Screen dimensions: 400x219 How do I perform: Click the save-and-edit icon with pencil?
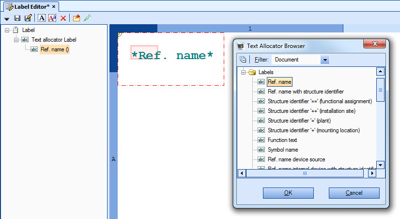[x=28, y=18]
